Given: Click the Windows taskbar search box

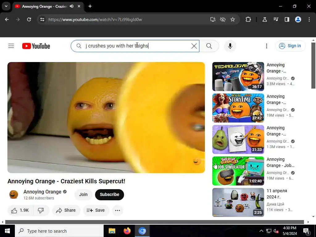Looking at the screenshot, I should pos(59,231).
